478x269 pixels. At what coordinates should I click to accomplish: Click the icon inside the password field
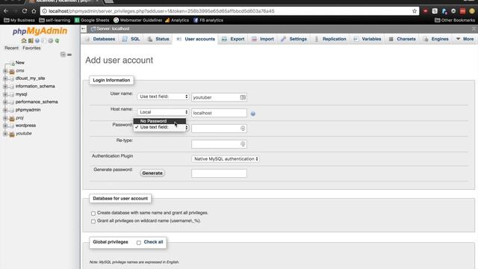243,129
